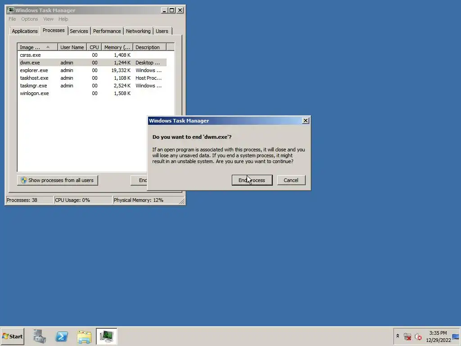The image size is (461, 346).
Task: Click the Task Manager window resize grip
Action: pyautogui.click(x=182, y=201)
